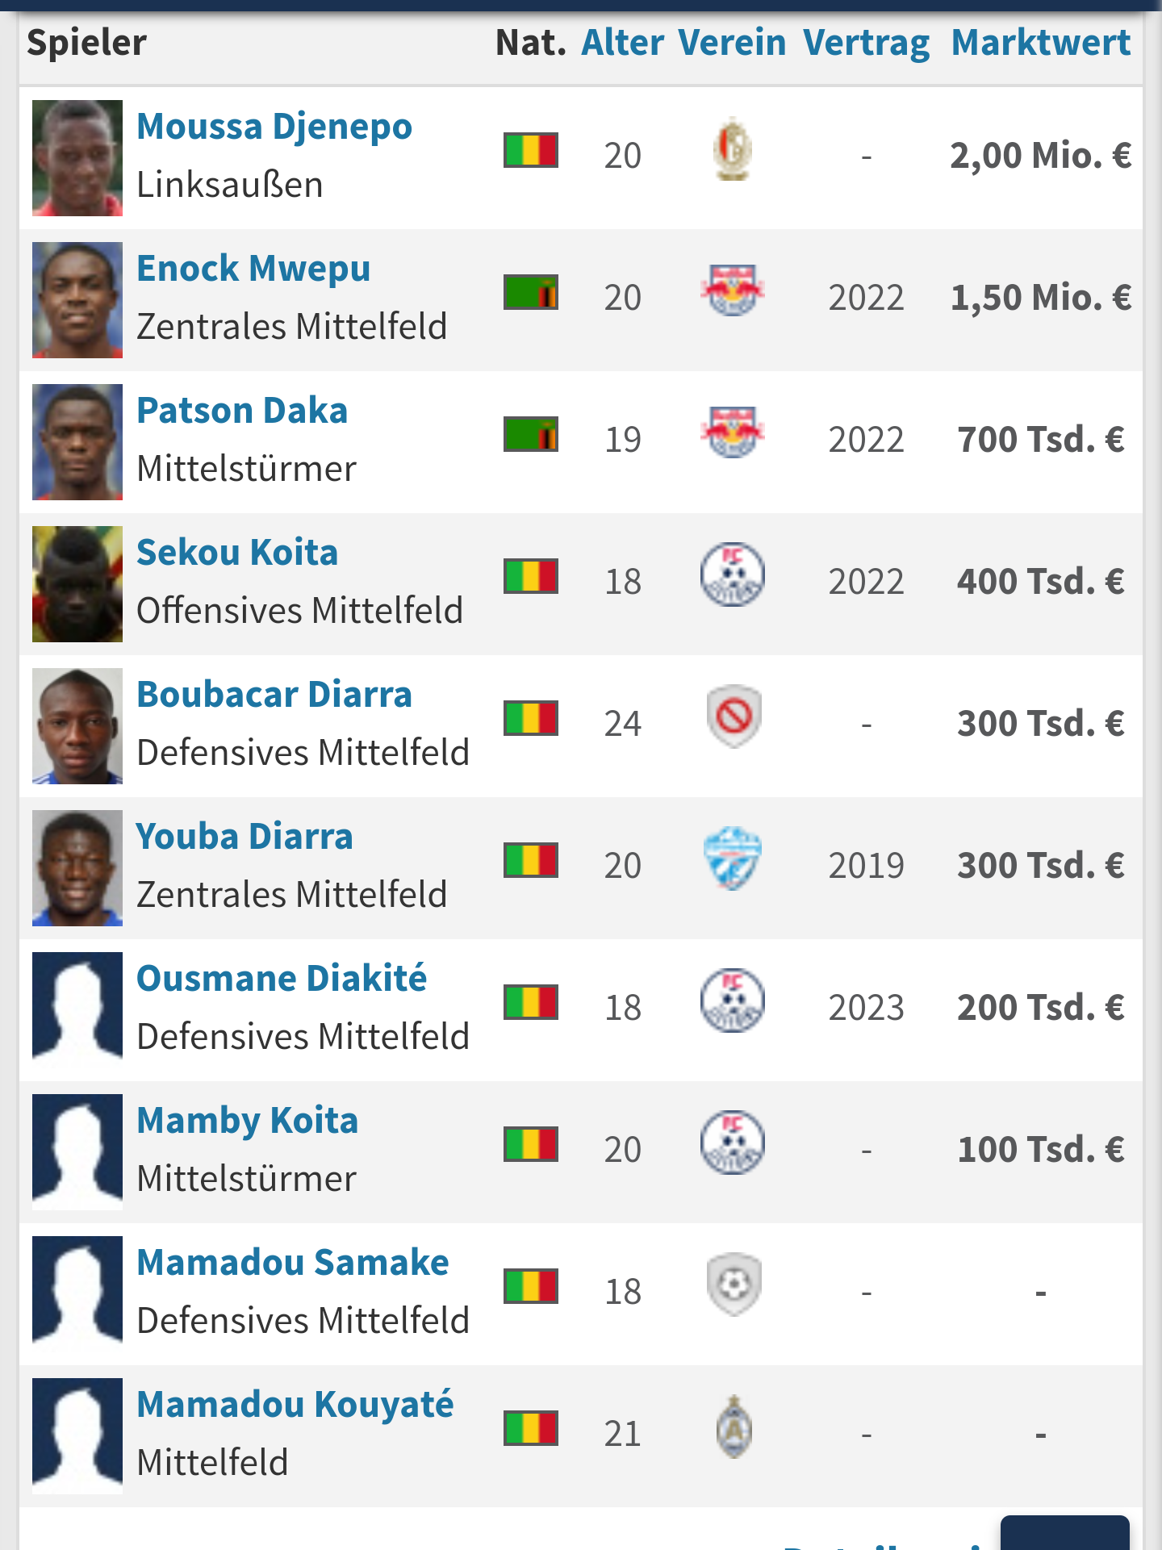Click Mamadou Samake's grey football shield icon
Screen dimensions: 1162x1550
coord(733,1285)
